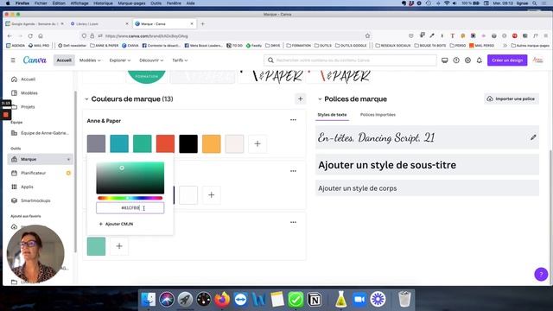The width and height of the screenshot is (553, 311).
Task: Click the Firefox address bar
Action: pos(226,36)
